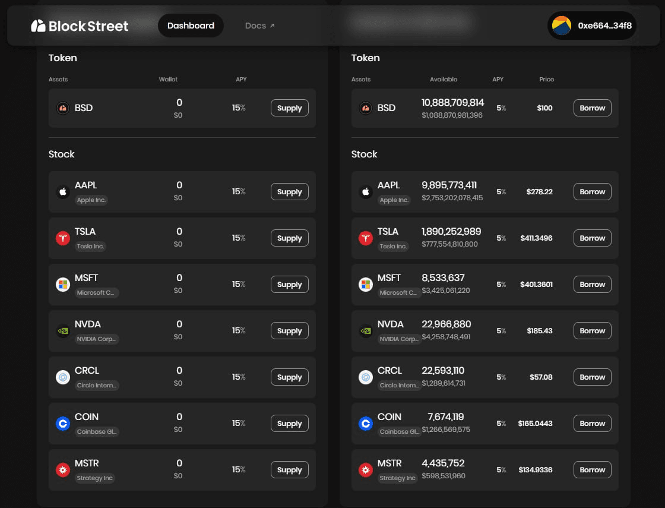Click the TSLA price $411.3496

[x=537, y=238]
